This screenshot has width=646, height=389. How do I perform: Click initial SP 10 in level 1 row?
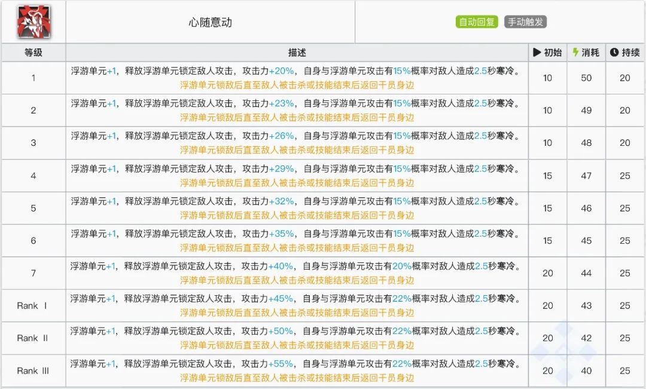click(547, 78)
